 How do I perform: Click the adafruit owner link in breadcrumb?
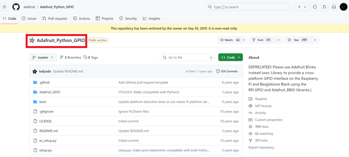(29, 7)
